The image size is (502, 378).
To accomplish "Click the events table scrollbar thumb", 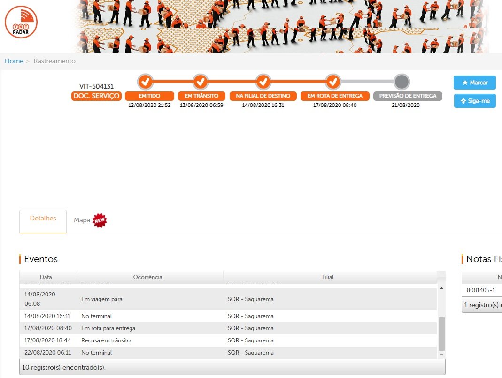I will [441, 333].
